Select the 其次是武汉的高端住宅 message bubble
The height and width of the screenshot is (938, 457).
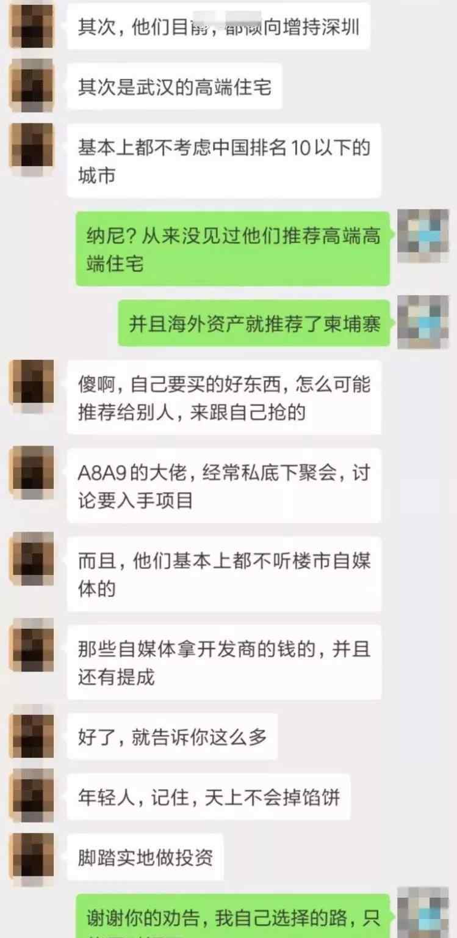pyautogui.click(x=175, y=86)
